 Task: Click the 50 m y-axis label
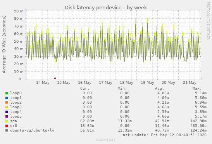click(x=19, y=41)
